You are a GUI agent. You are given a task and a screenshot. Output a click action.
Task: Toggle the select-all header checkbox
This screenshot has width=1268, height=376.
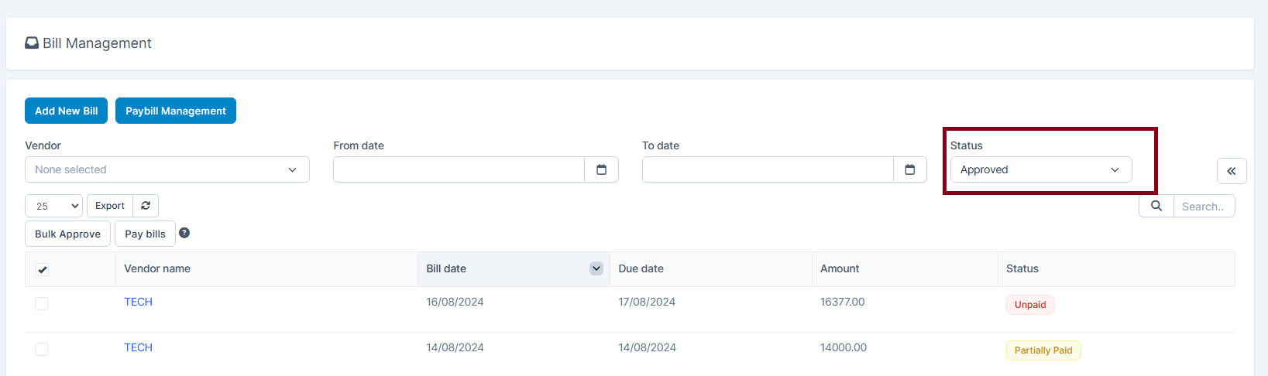43,270
